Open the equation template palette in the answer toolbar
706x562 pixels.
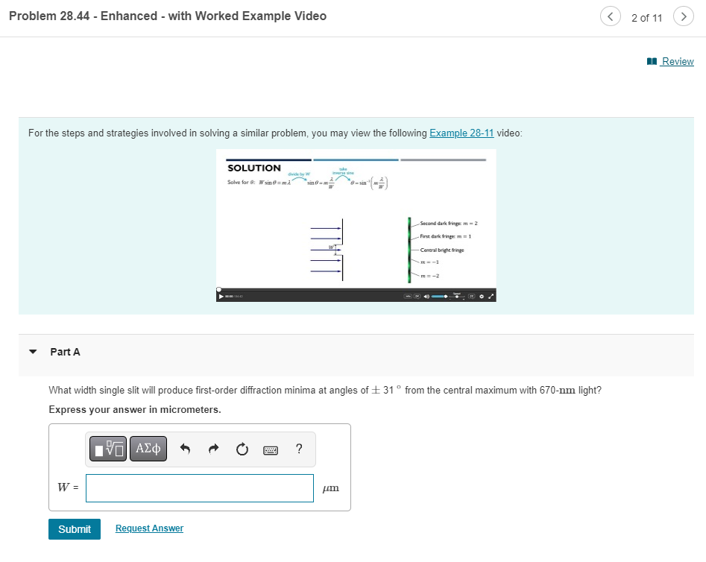pos(107,449)
